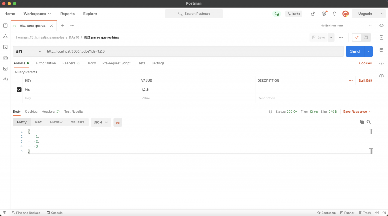Viewport: 388px width, 216px height.
Task: Open the Workspaces dropdown
Action: click(37, 14)
